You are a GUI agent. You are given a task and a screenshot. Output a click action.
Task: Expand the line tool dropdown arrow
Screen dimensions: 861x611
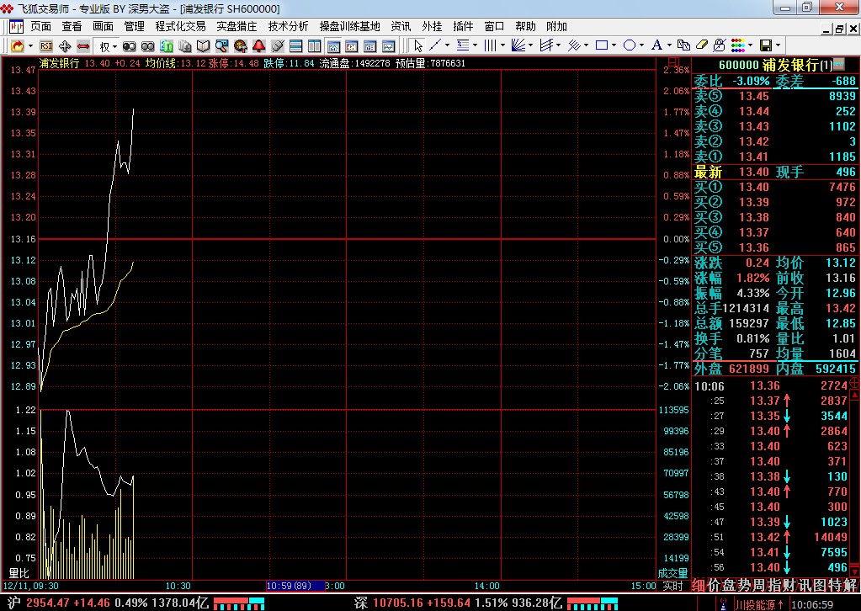[447, 45]
